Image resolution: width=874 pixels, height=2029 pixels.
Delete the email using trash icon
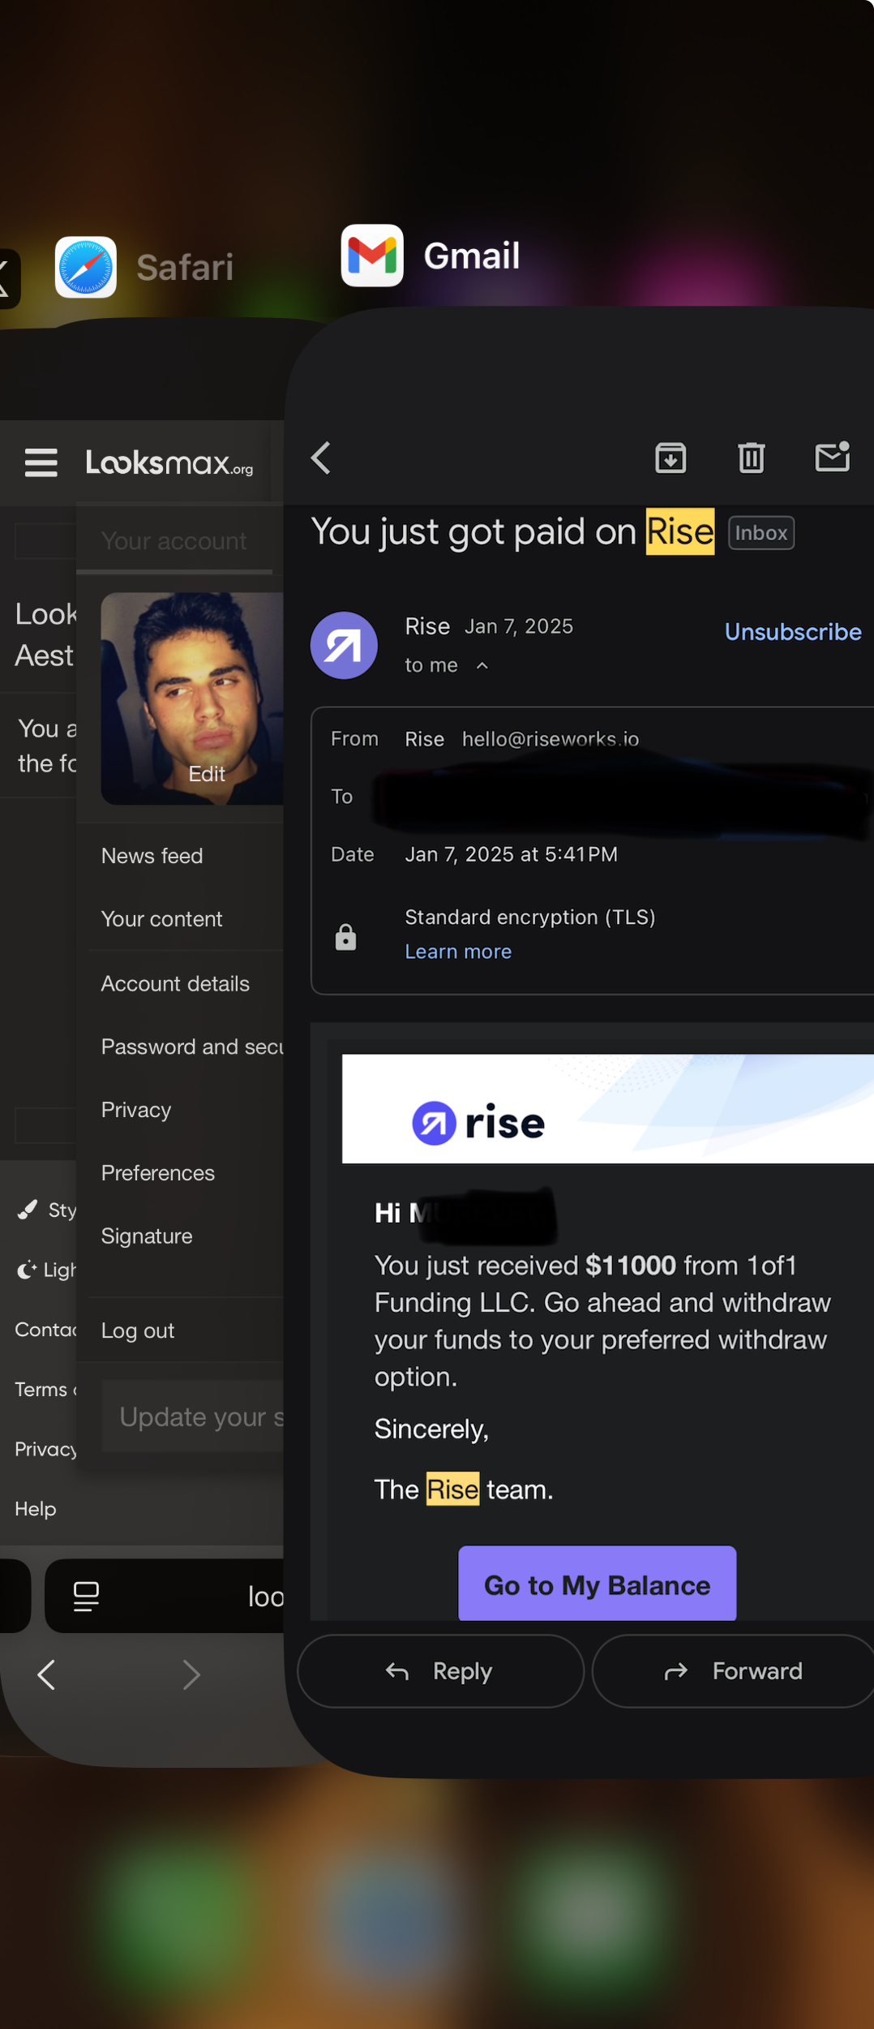751,458
